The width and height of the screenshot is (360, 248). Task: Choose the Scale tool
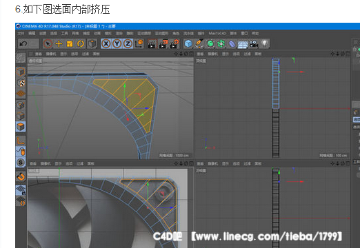(x=70, y=43)
